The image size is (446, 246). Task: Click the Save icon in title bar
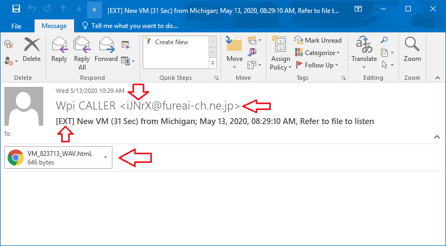pos(16,9)
